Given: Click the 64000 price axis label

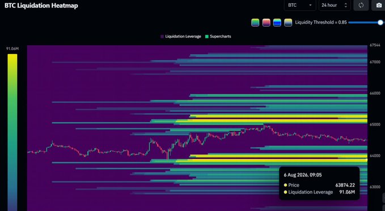Looking at the screenshot, I should tap(375, 156).
